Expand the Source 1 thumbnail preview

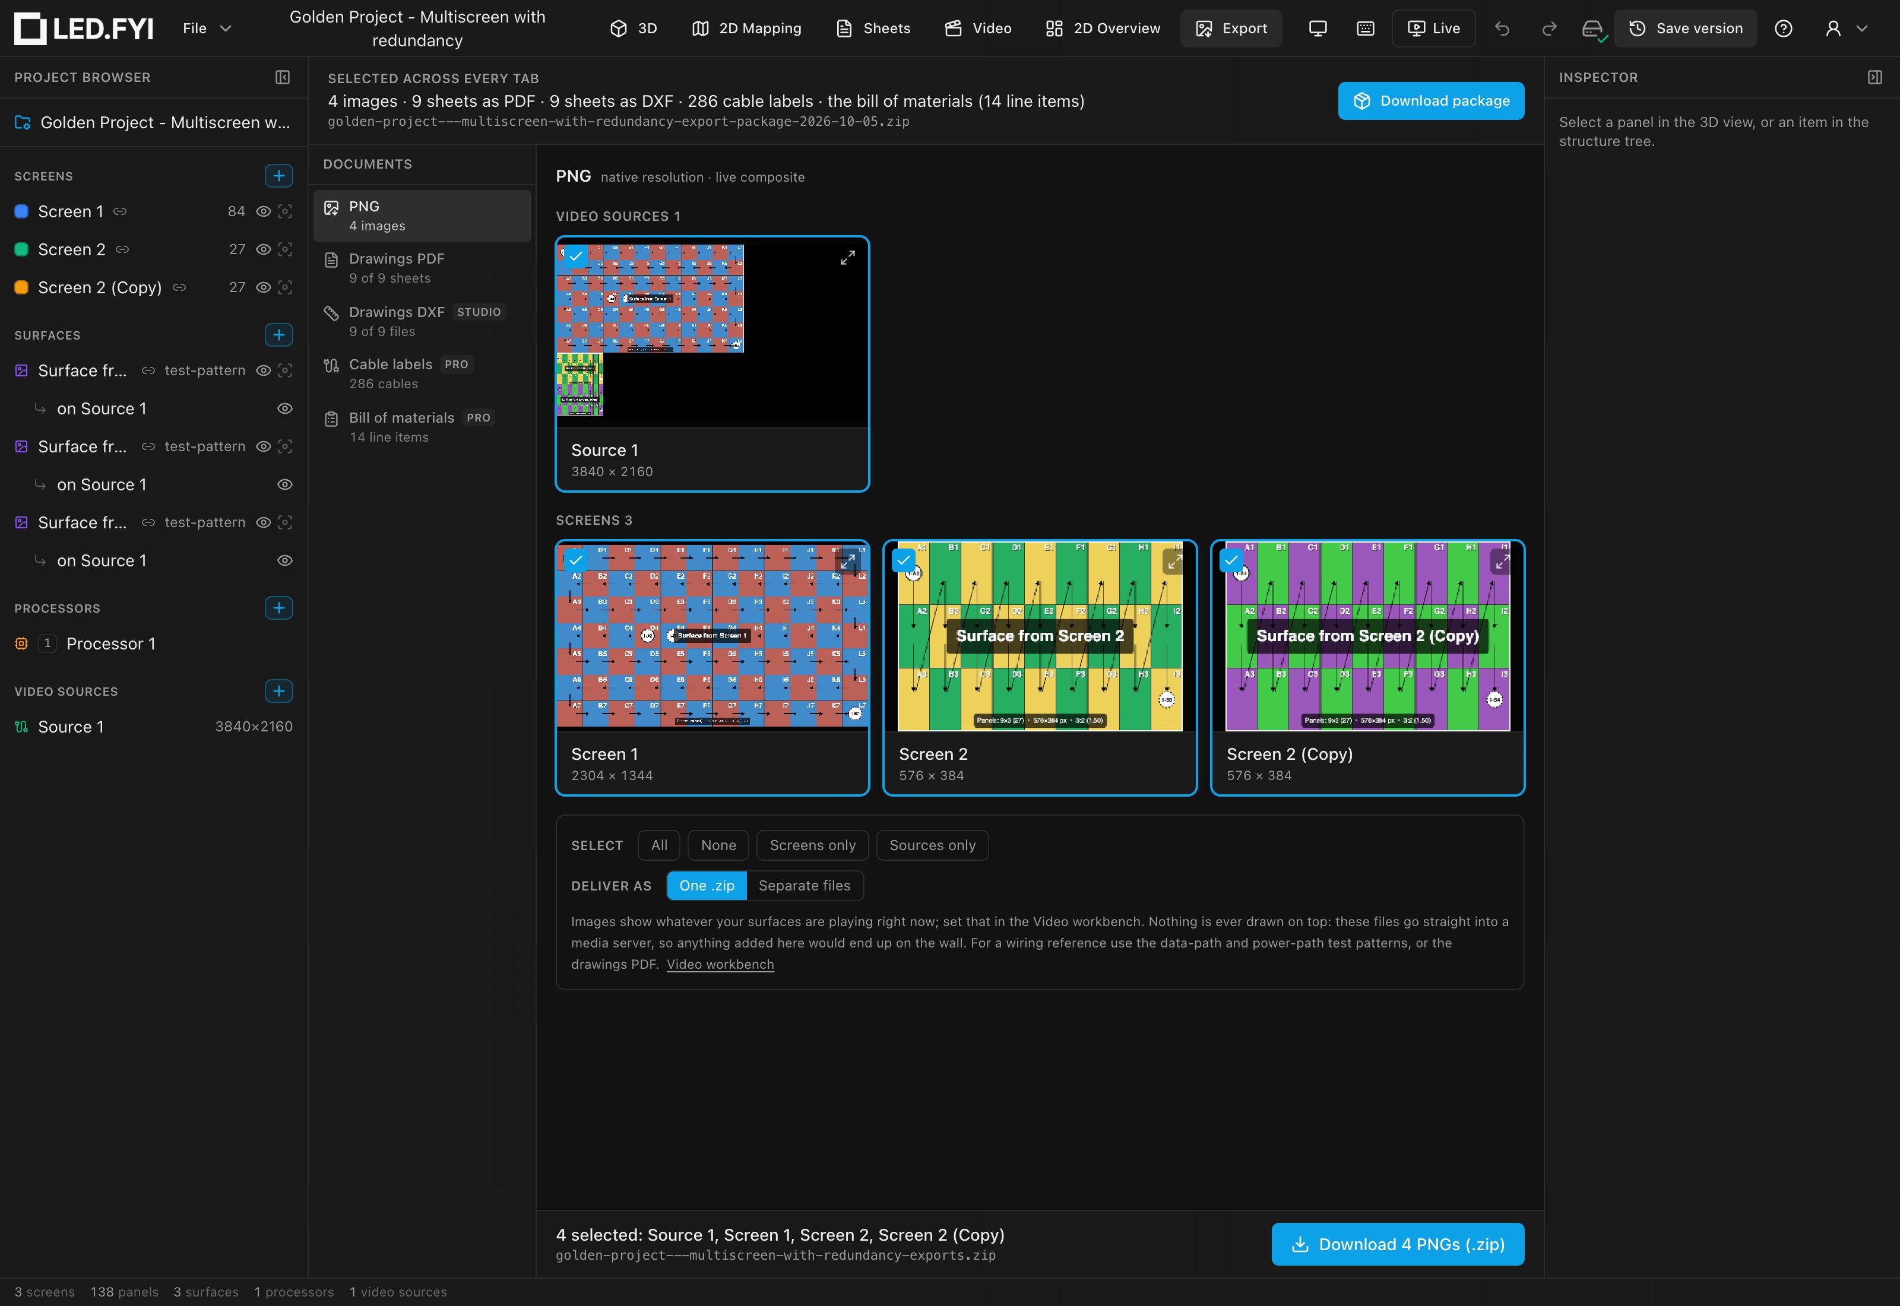(848, 258)
